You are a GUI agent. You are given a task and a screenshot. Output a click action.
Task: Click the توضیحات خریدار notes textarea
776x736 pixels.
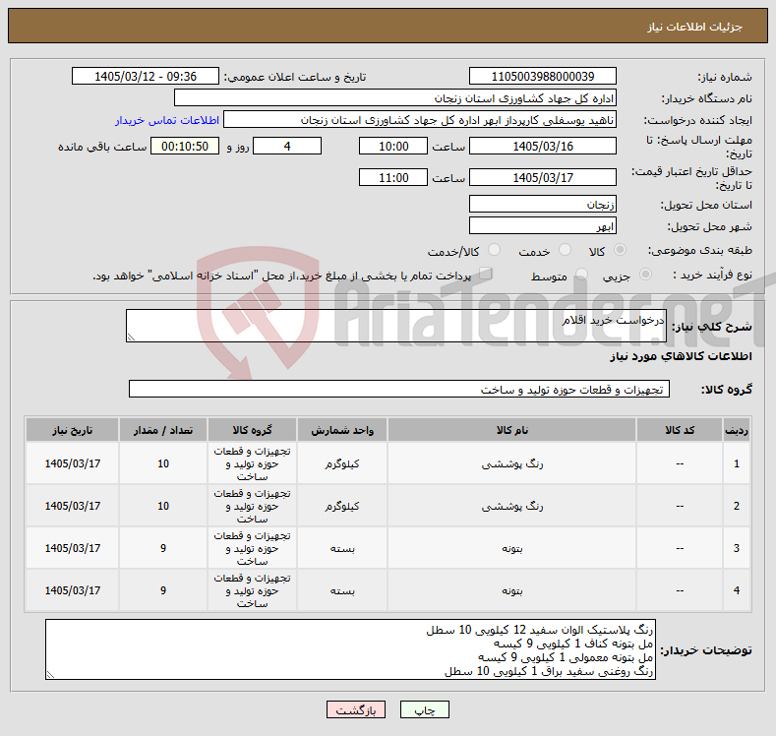click(x=350, y=649)
